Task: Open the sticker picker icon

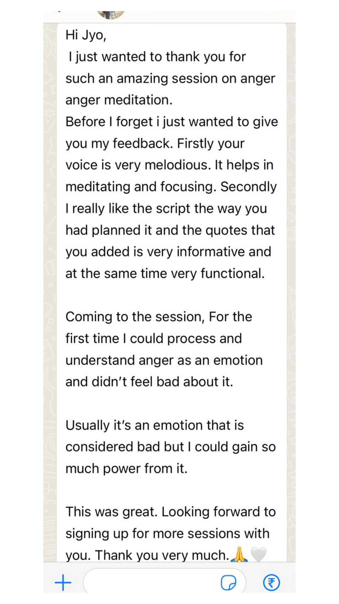Action: pos(229,583)
